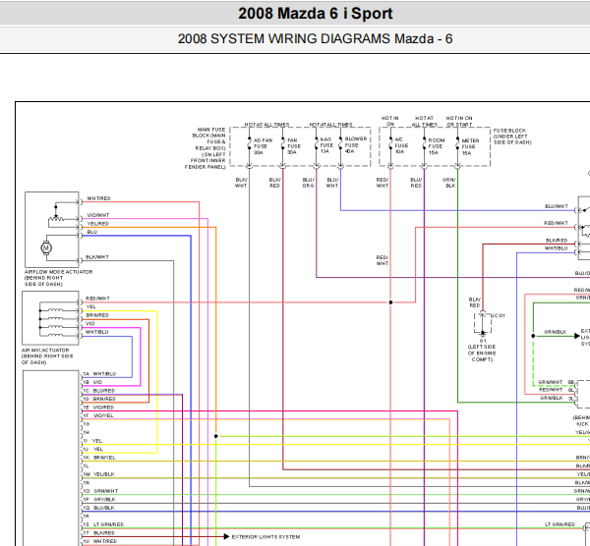Click the VIO/WHT wire label at the airflow actuator
590x546 pixels.
coord(97,215)
